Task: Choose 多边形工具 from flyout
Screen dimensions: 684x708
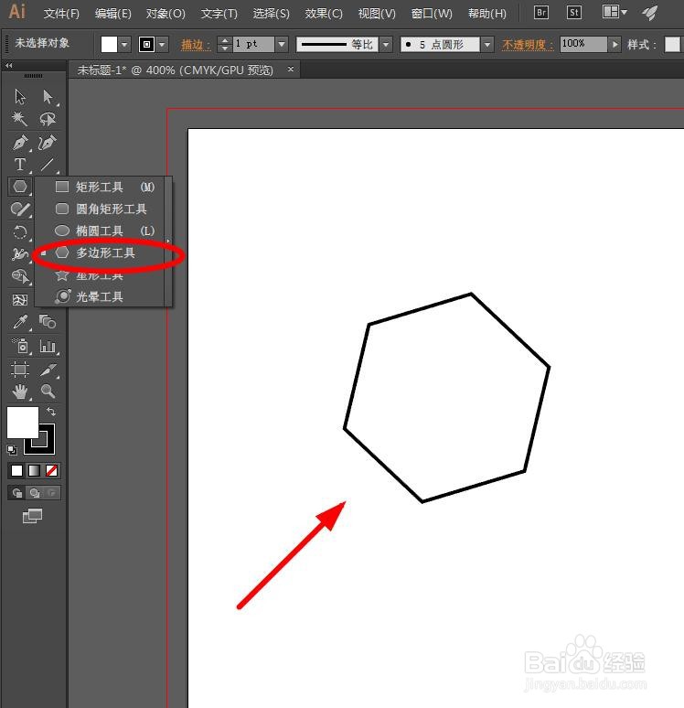Action: 100,252
